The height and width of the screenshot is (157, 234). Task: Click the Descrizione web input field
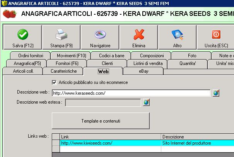132,93
